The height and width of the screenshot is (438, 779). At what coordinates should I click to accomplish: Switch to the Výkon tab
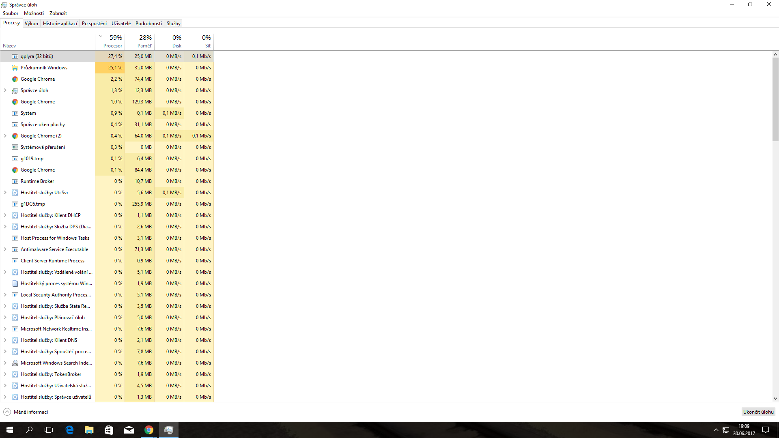tap(31, 24)
